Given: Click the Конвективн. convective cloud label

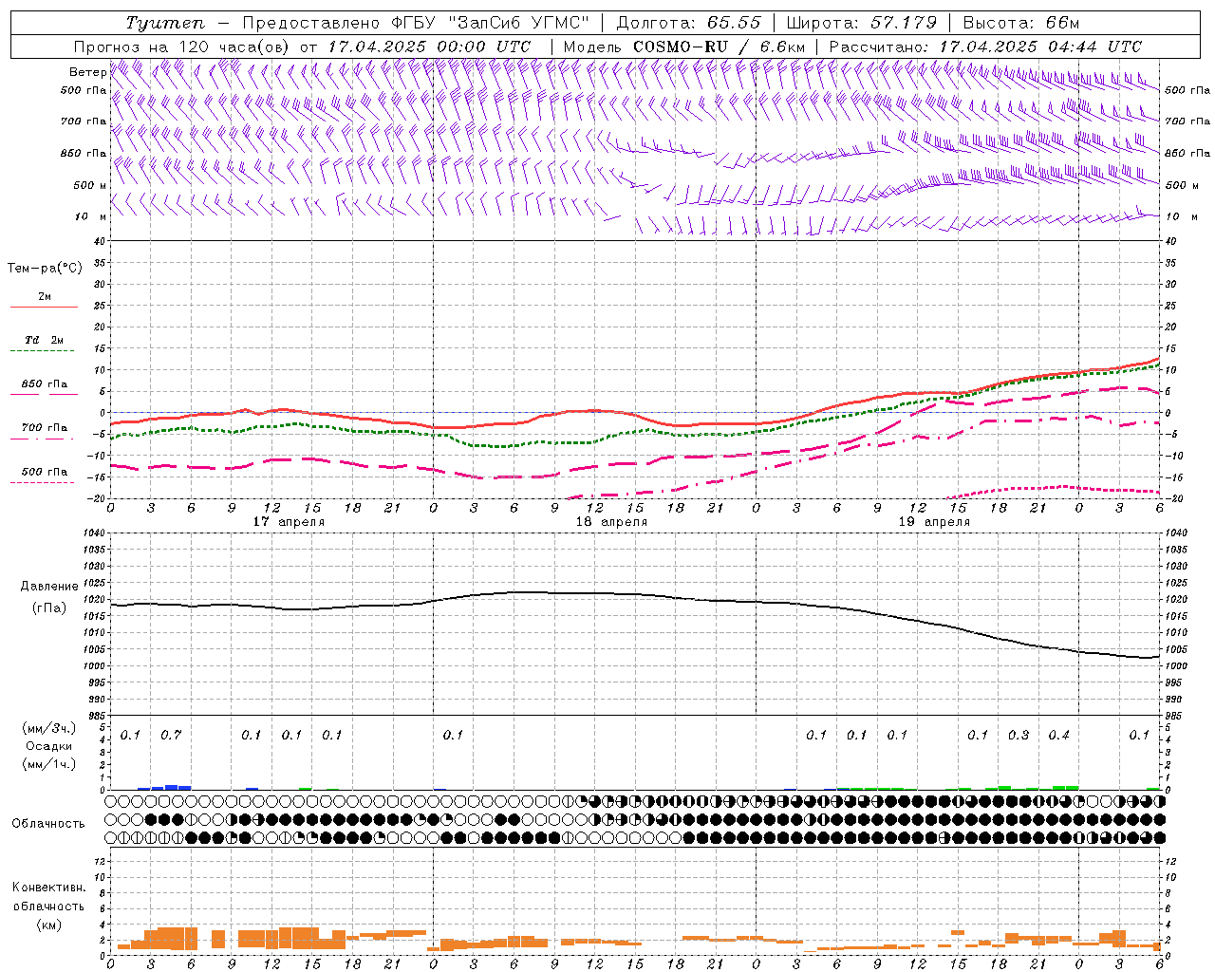Looking at the screenshot, I should 49,888.
